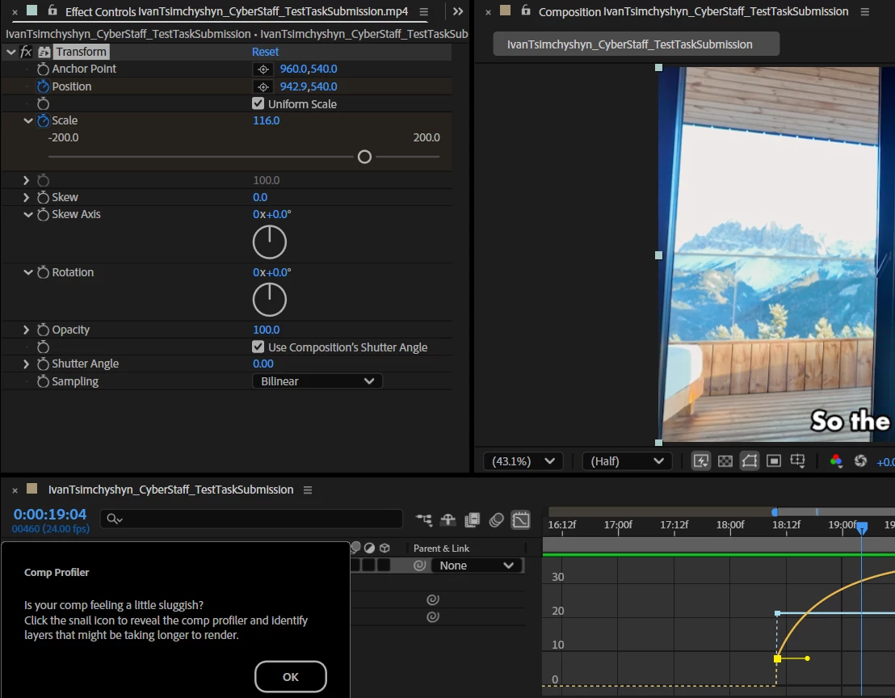Toggle Fast Previews in the composition viewer

701,460
